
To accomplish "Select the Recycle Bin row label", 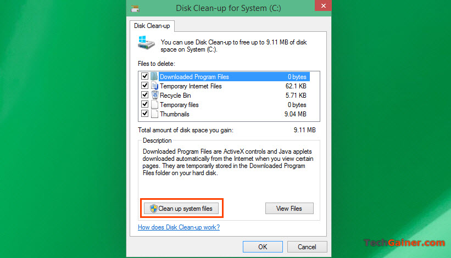I will 175,96.
